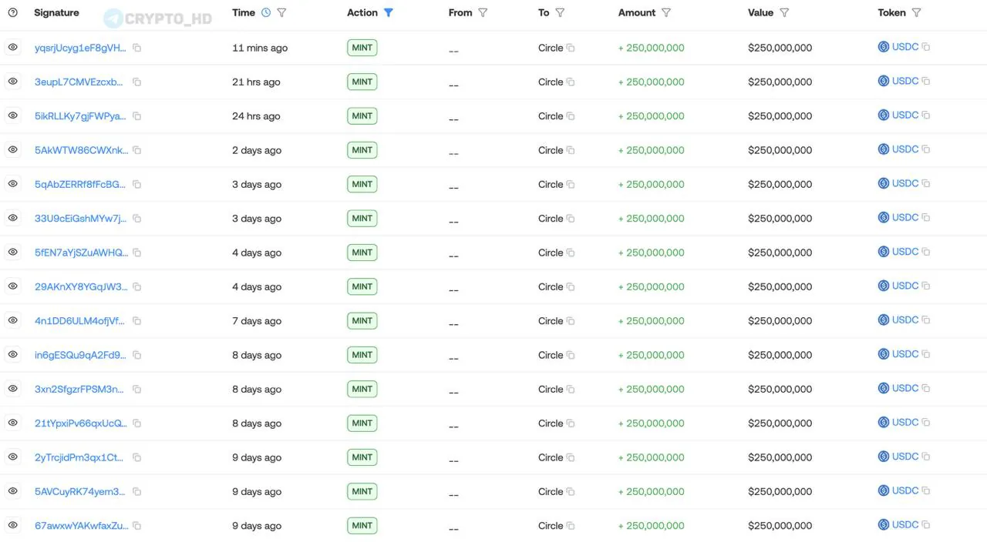Click USDC coin logo in 21 hrs ago row
987x542 pixels.
coord(884,81)
